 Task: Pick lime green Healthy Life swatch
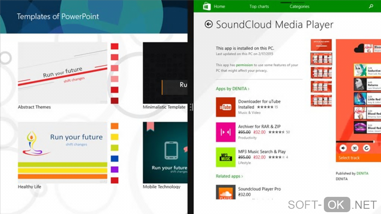pyautogui.click(x=114, y=148)
